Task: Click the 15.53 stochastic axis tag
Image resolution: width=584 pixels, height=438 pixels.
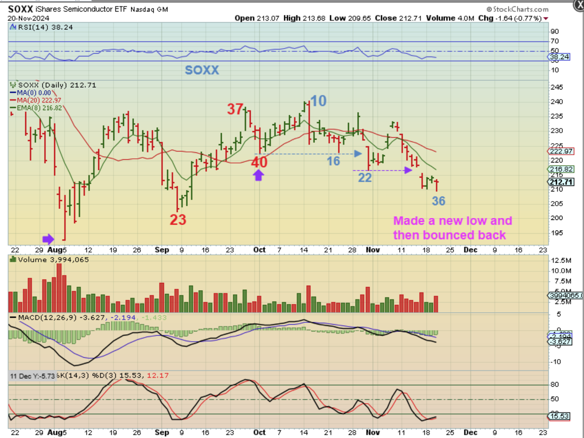Action: (559, 416)
